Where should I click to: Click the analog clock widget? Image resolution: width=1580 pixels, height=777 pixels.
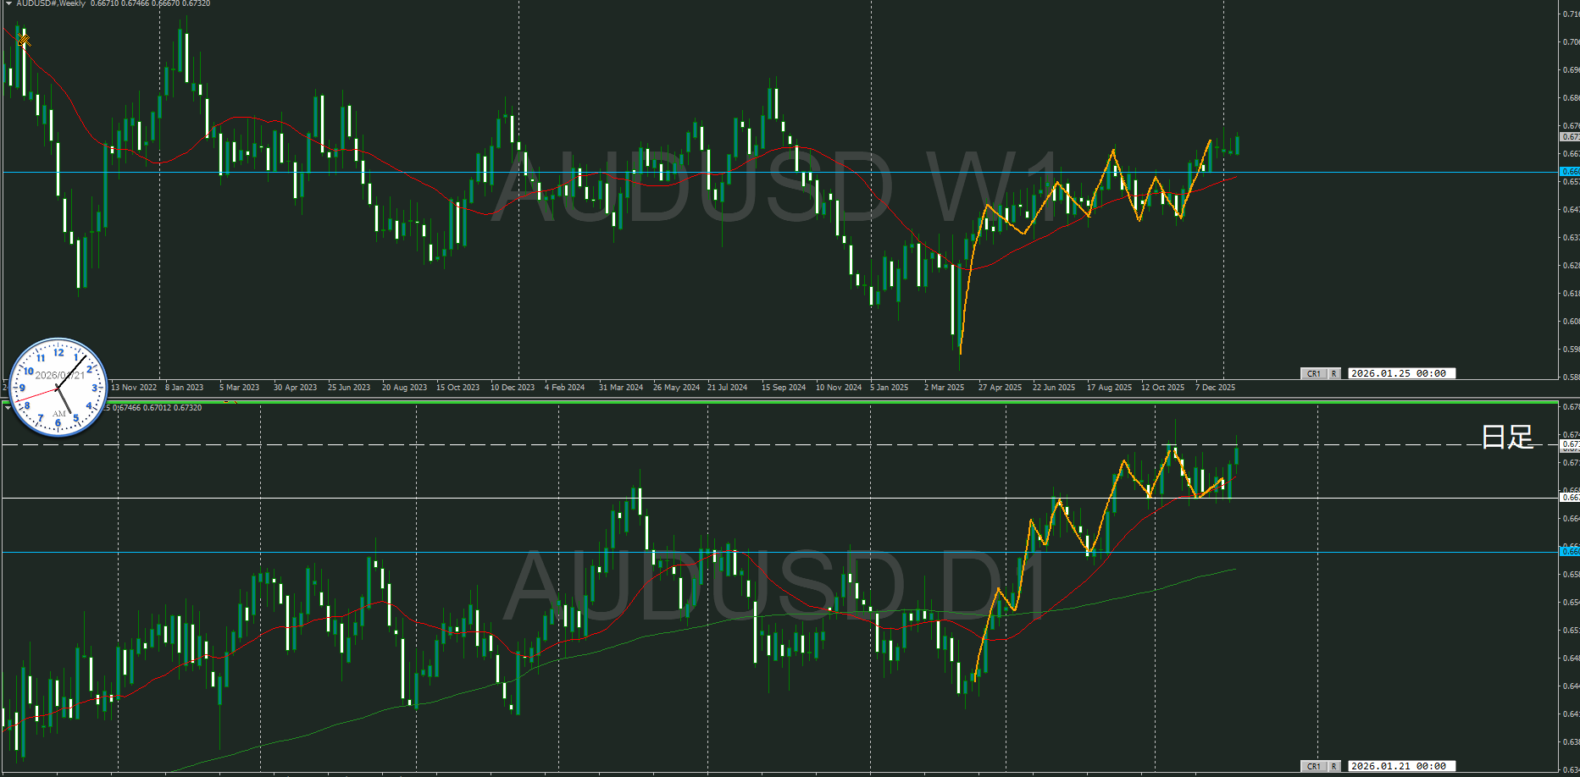click(58, 388)
